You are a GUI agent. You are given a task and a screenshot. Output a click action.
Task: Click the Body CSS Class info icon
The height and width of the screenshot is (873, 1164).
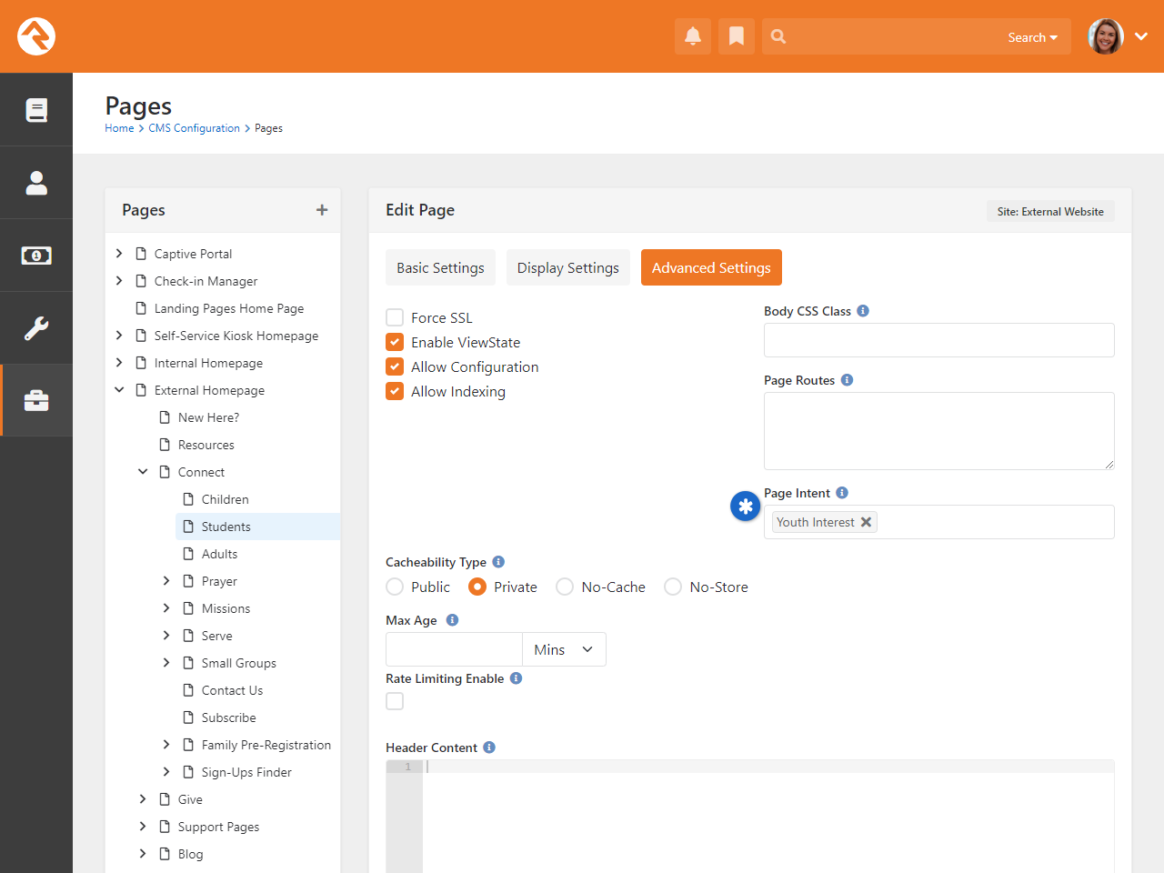[863, 311]
